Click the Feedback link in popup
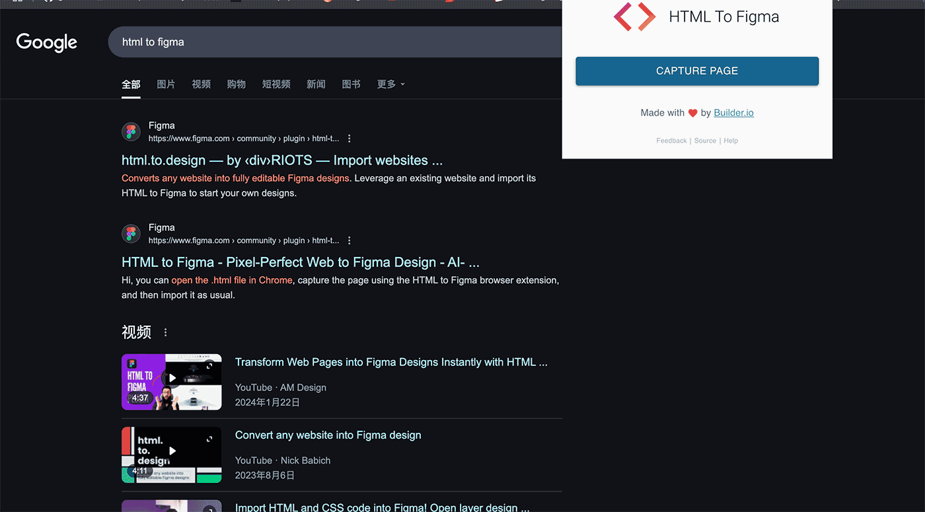The image size is (925, 512). coord(671,141)
